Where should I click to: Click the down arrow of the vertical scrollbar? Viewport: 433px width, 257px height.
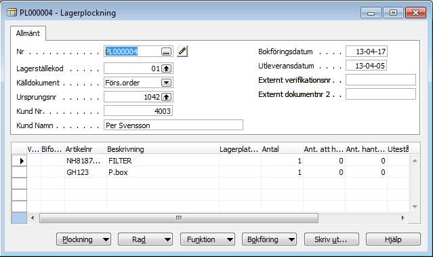415,206
